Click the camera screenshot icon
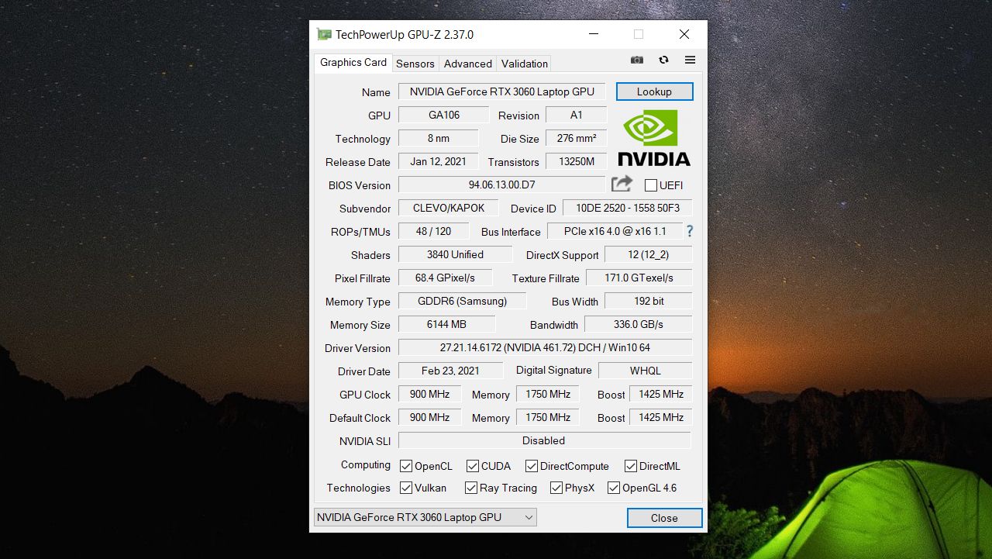Viewport: 992px width, 559px height. click(636, 60)
